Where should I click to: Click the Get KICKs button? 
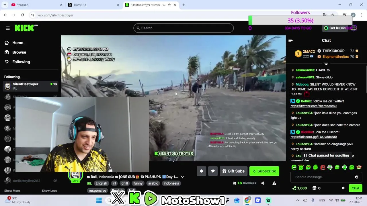pos(335,28)
